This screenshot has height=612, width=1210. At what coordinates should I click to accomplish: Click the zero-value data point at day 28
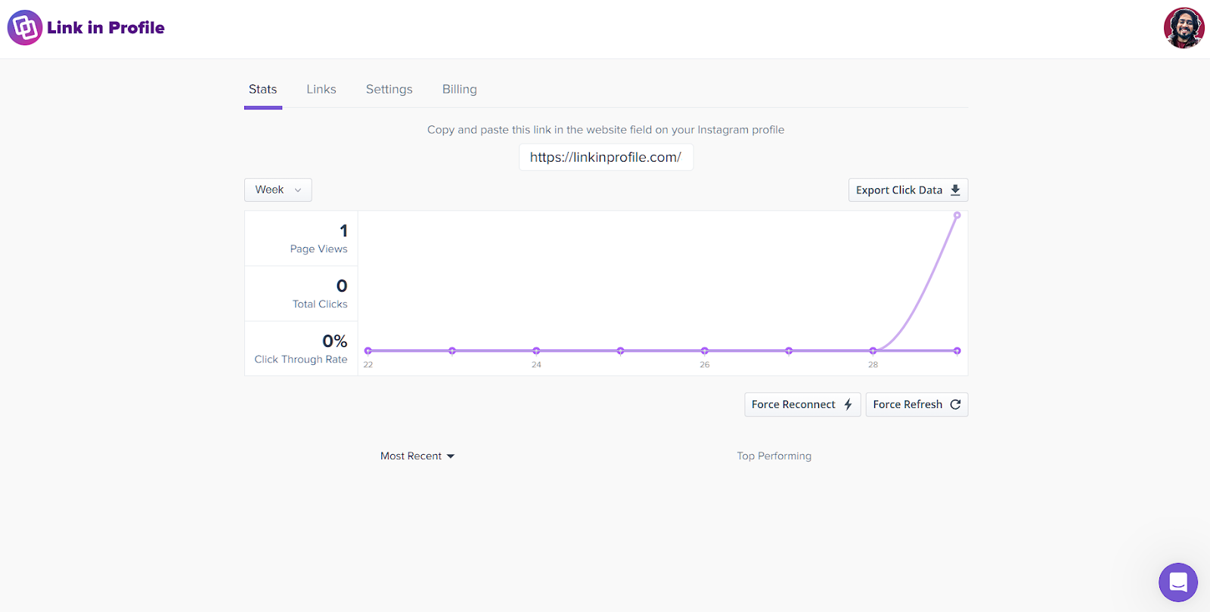point(873,351)
